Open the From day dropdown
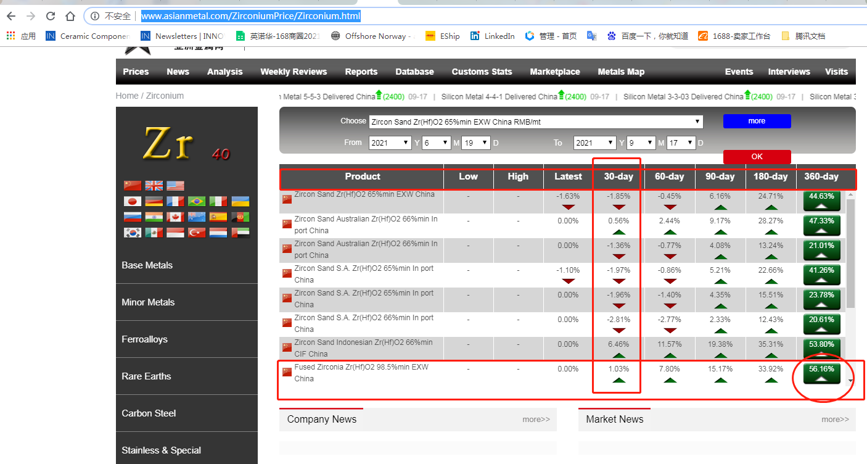 [476, 143]
